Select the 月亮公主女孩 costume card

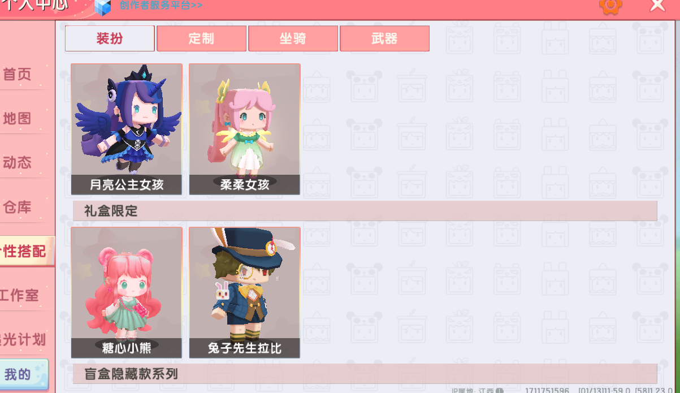[x=127, y=129]
